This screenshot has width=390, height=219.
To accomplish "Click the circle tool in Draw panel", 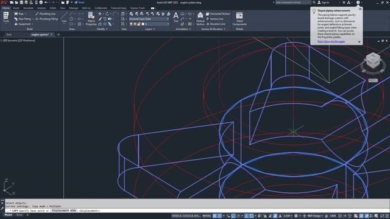I will [x=71, y=19].
